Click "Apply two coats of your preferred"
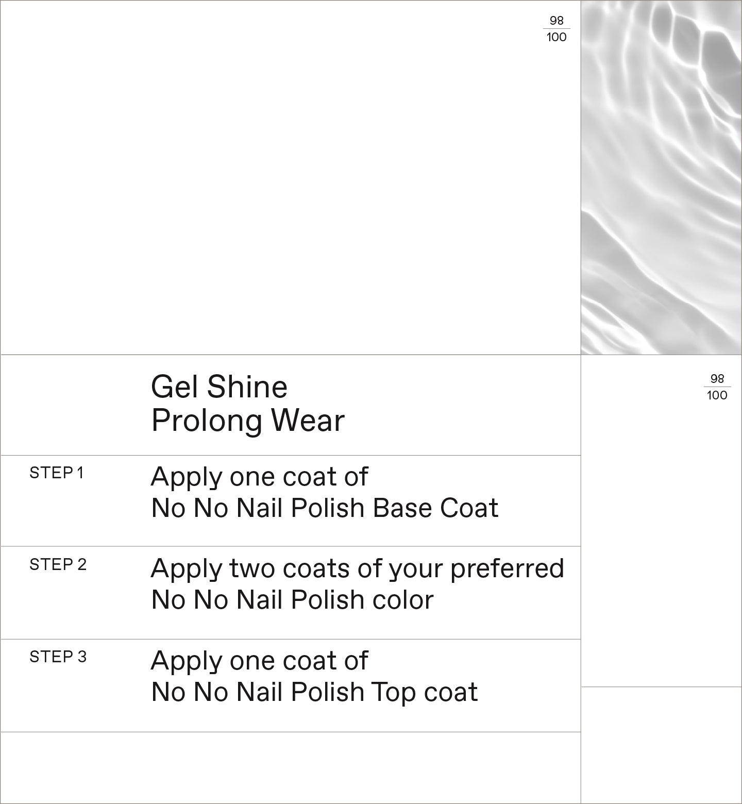Screen dimensions: 742x804 click(x=357, y=568)
